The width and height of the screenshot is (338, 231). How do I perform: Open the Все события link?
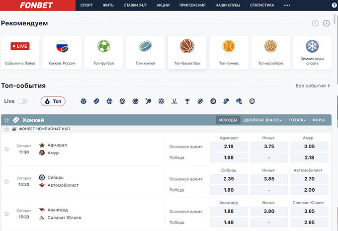[313, 86]
